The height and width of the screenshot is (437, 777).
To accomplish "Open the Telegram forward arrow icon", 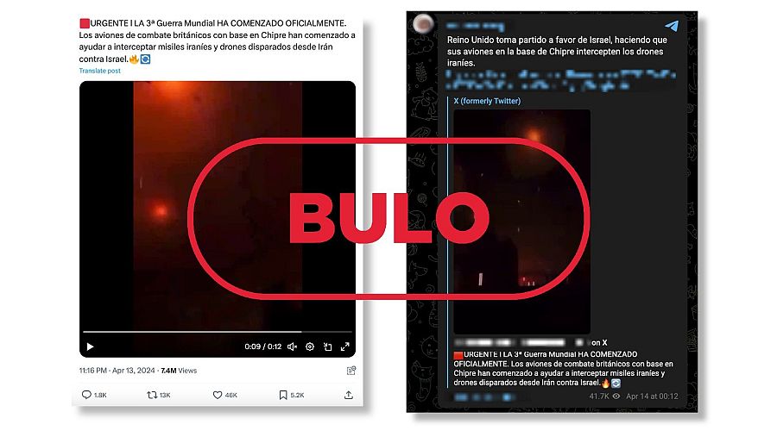I will pos(672,26).
